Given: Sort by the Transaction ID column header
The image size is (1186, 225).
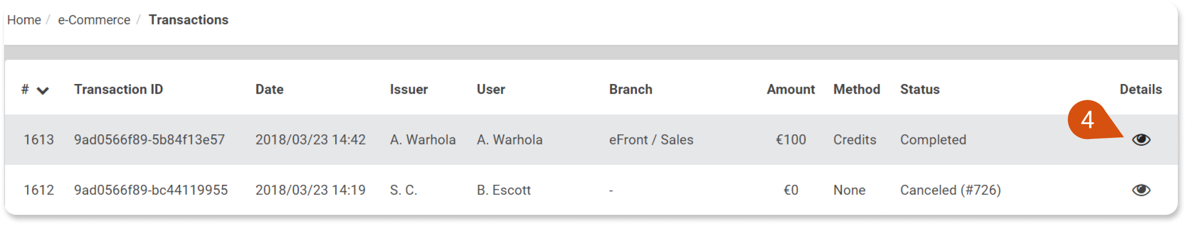Looking at the screenshot, I should pyautogui.click(x=118, y=89).
